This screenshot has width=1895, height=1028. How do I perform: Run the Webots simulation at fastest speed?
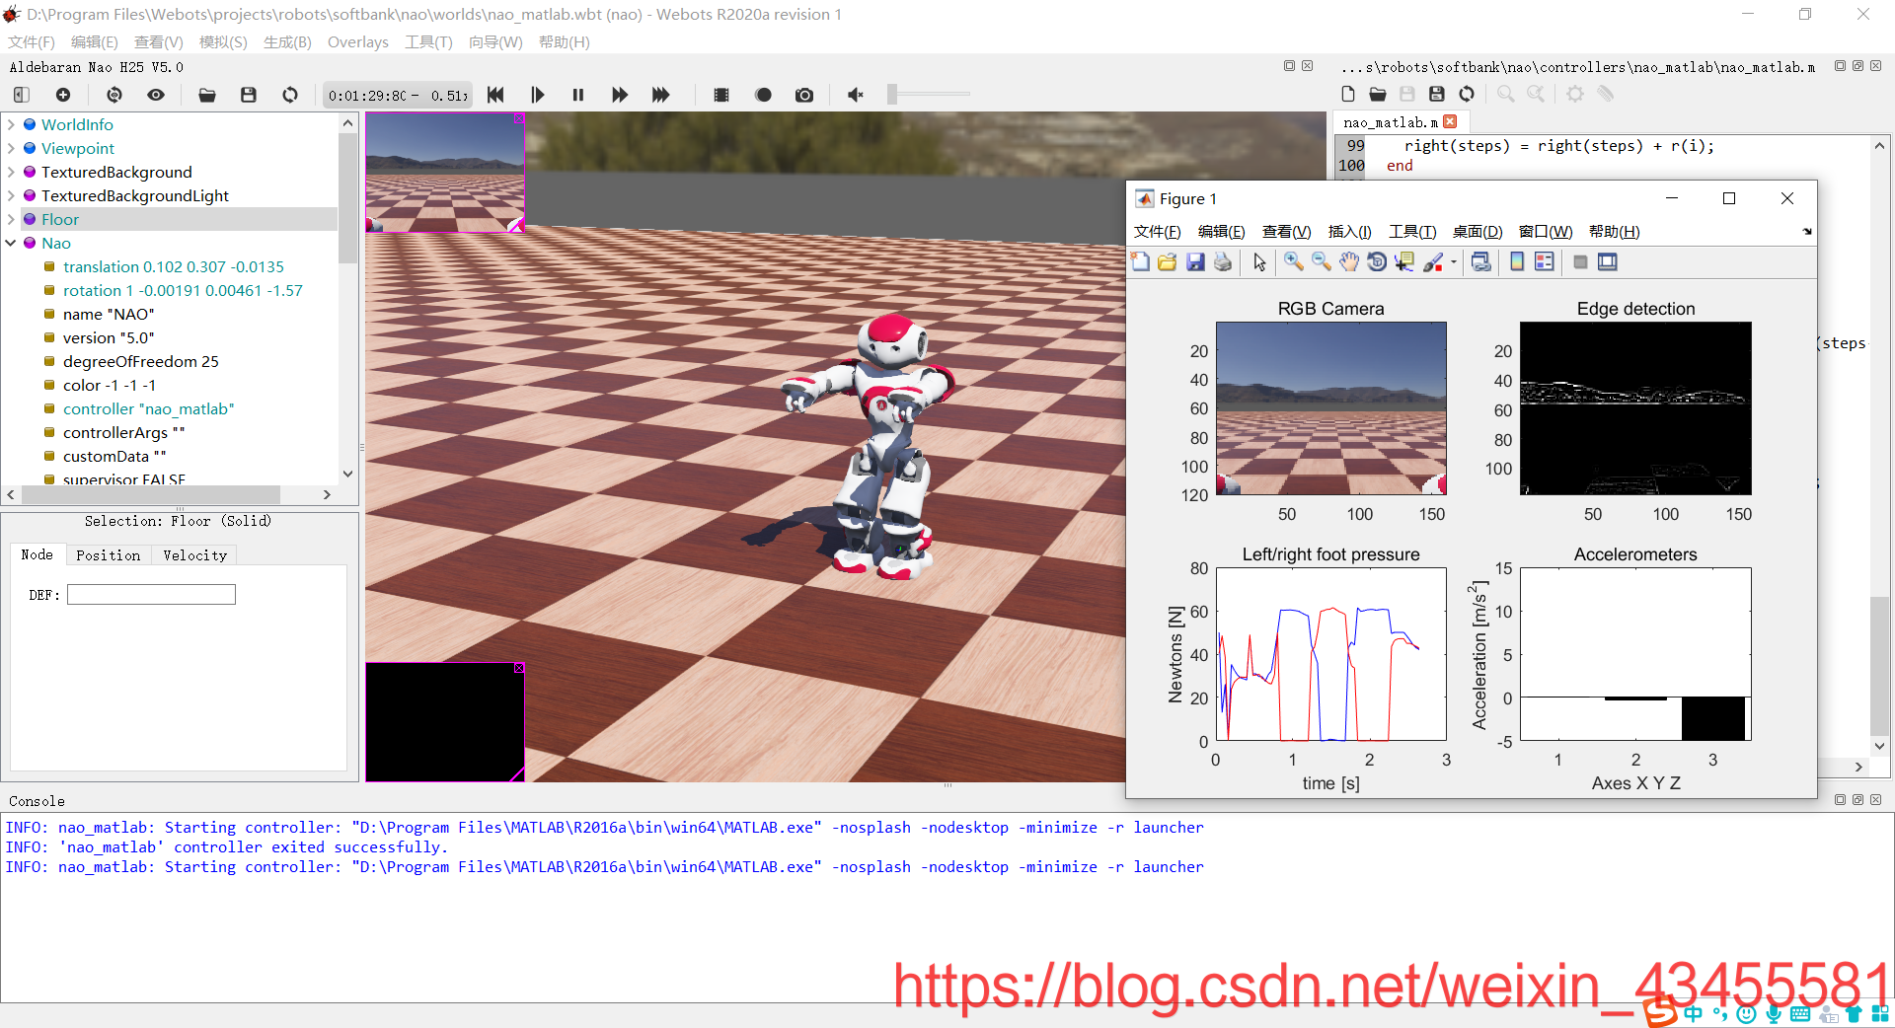661,95
